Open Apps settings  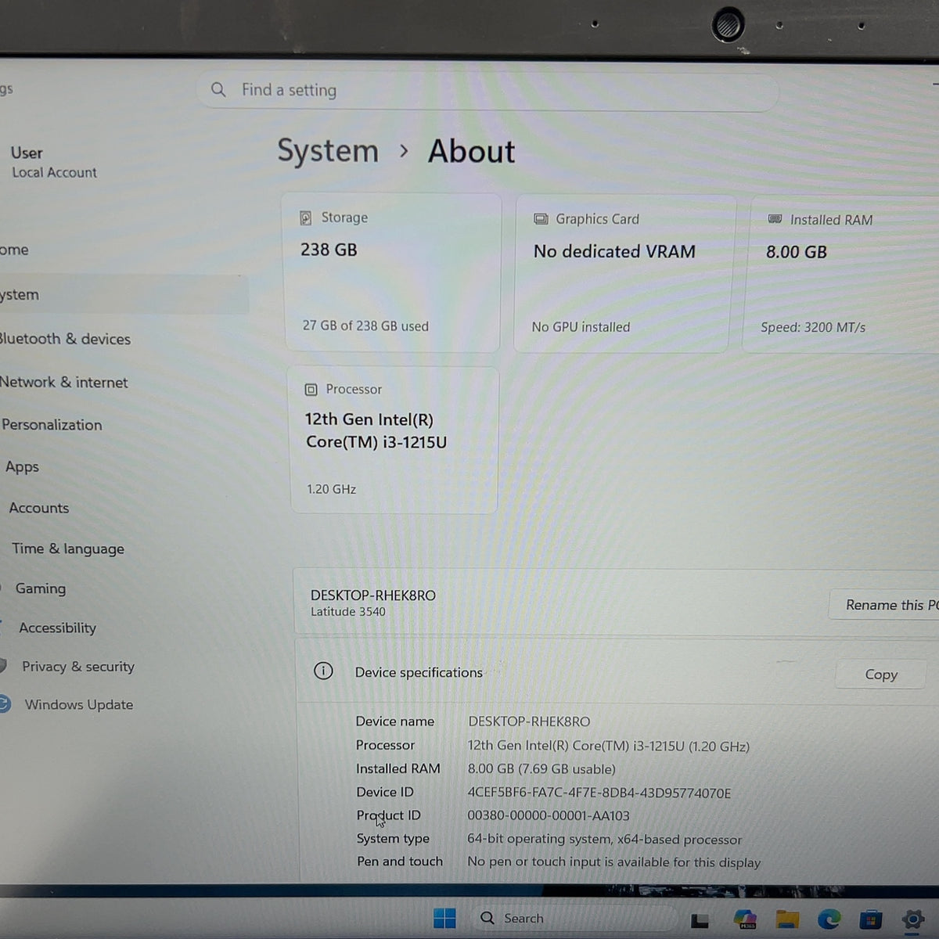[x=22, y=467]
